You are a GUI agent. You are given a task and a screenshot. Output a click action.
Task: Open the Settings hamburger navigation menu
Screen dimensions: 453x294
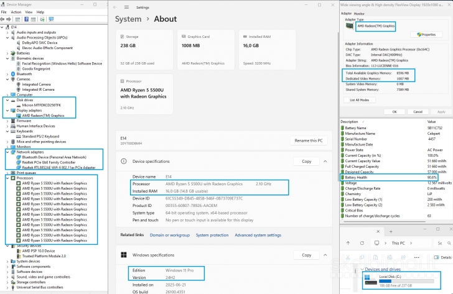(x=126, y=7)
